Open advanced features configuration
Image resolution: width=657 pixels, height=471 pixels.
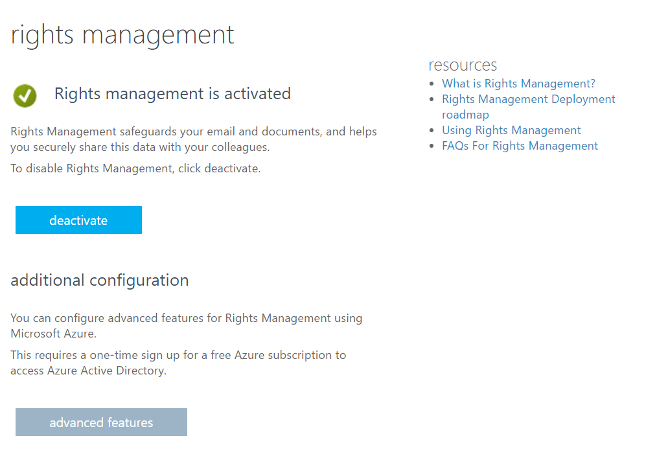[x=101, y=422]
